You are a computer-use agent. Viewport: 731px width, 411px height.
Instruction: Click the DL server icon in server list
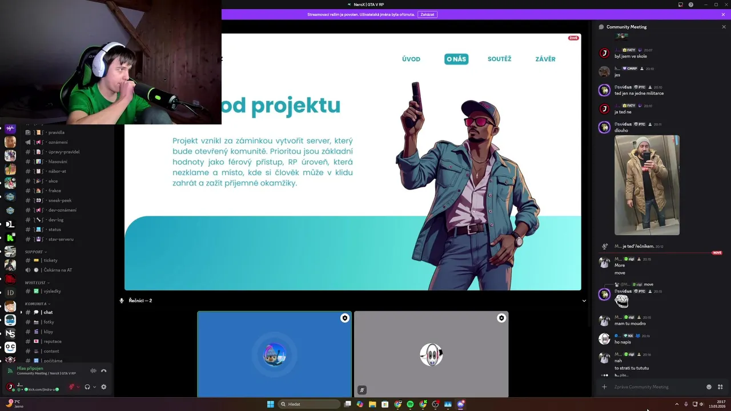pyautogui.click(x=10, y=224)
